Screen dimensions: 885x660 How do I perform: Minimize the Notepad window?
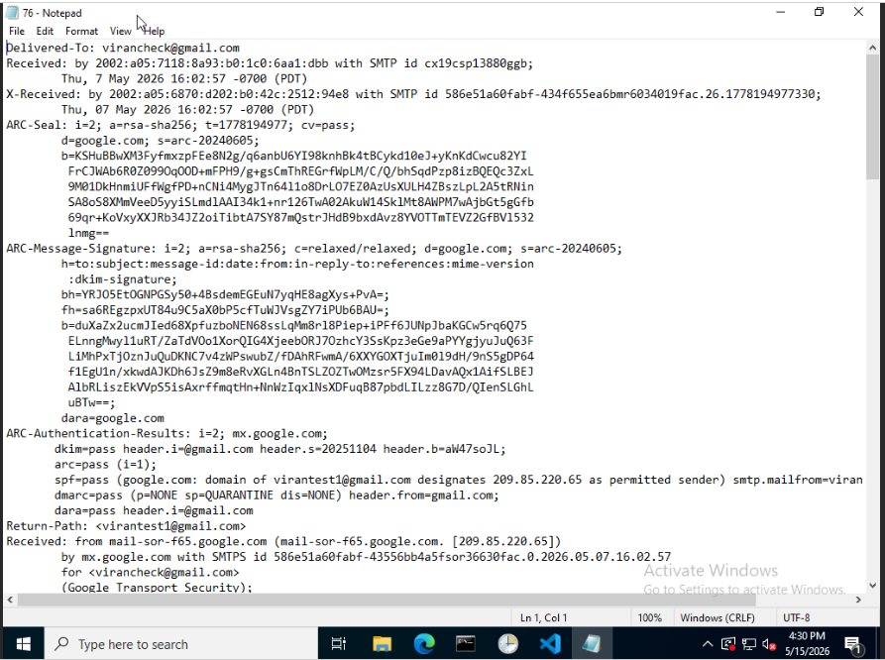(x=781, y=12)
